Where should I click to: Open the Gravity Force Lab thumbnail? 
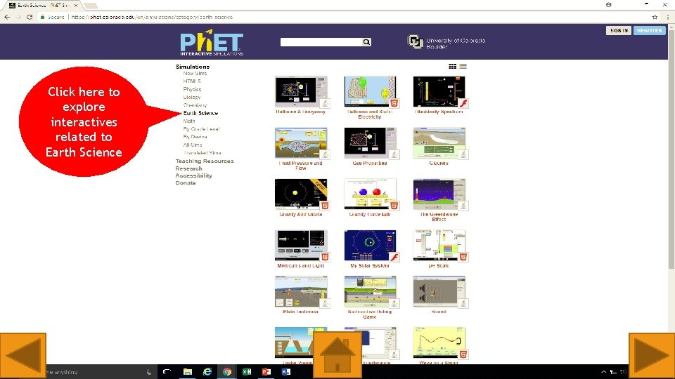point(370,194)
